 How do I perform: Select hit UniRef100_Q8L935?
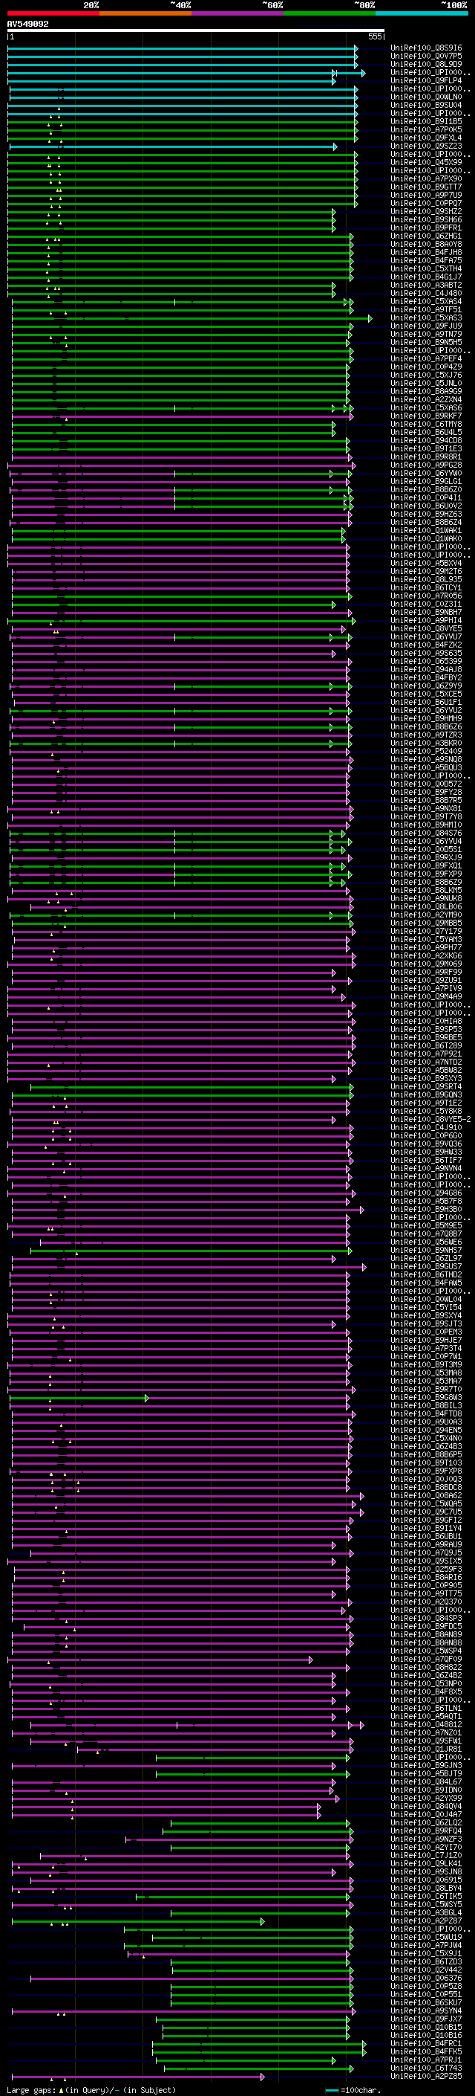426,579
